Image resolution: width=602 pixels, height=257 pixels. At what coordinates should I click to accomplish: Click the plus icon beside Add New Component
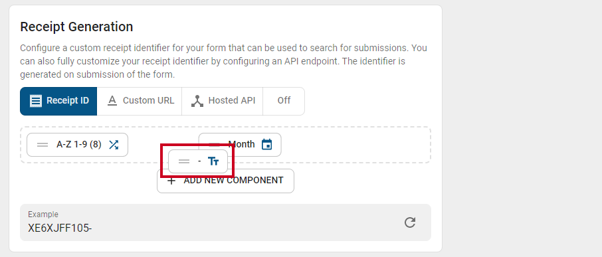click(171, 181)
